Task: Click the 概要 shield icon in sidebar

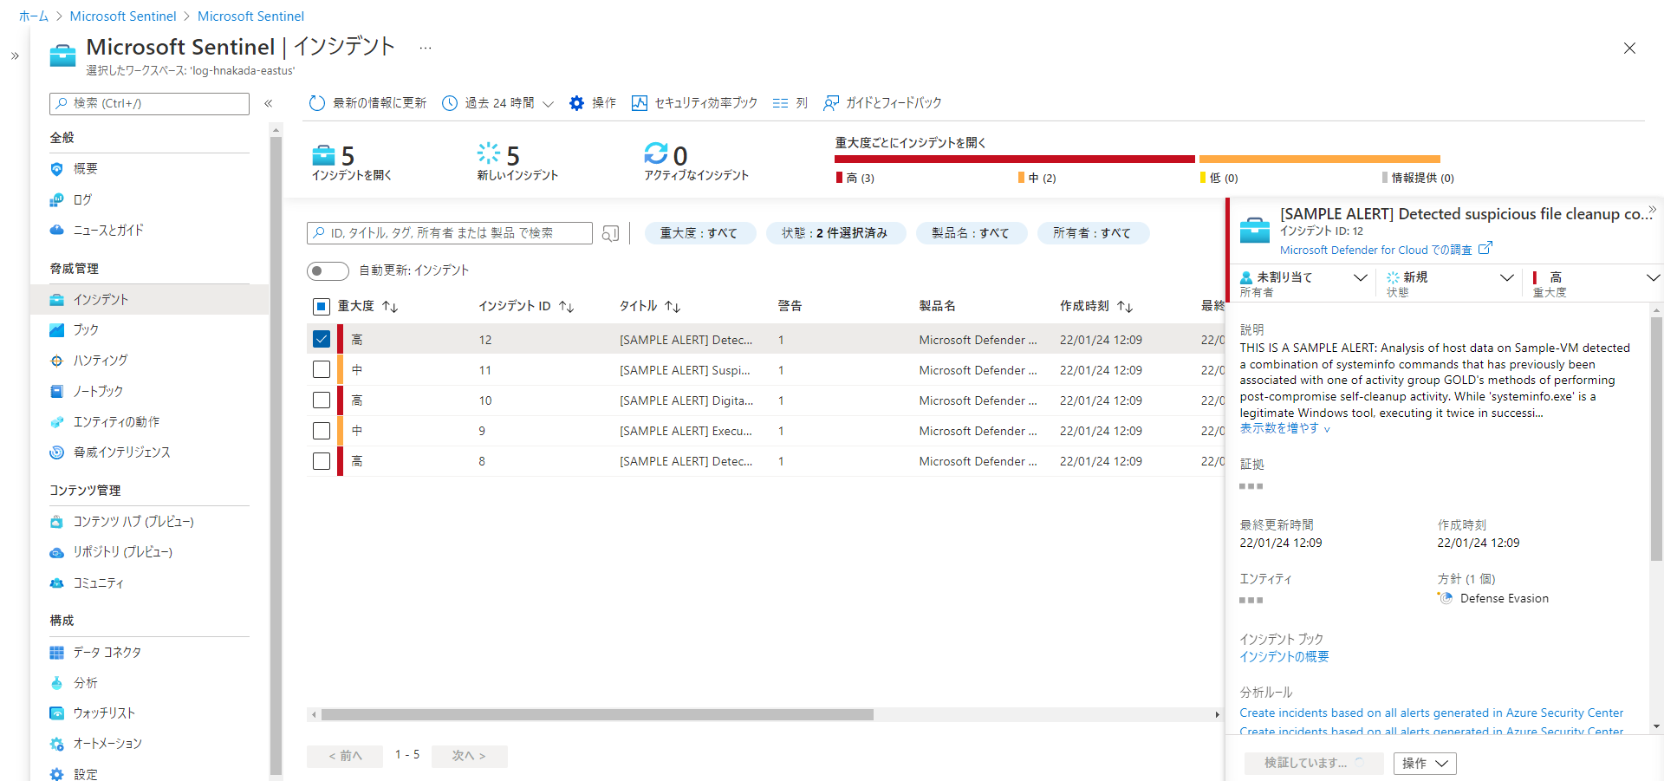Action: point(57,169)
